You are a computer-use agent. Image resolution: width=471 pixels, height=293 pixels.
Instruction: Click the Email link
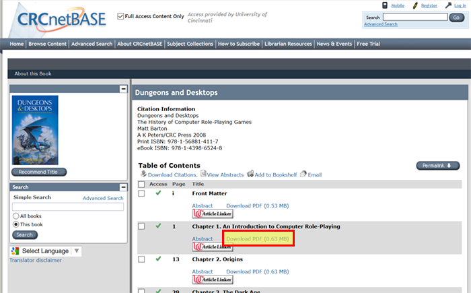coord(315,174)
